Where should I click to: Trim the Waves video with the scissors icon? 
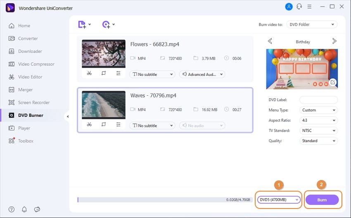[x=89, y=124]
